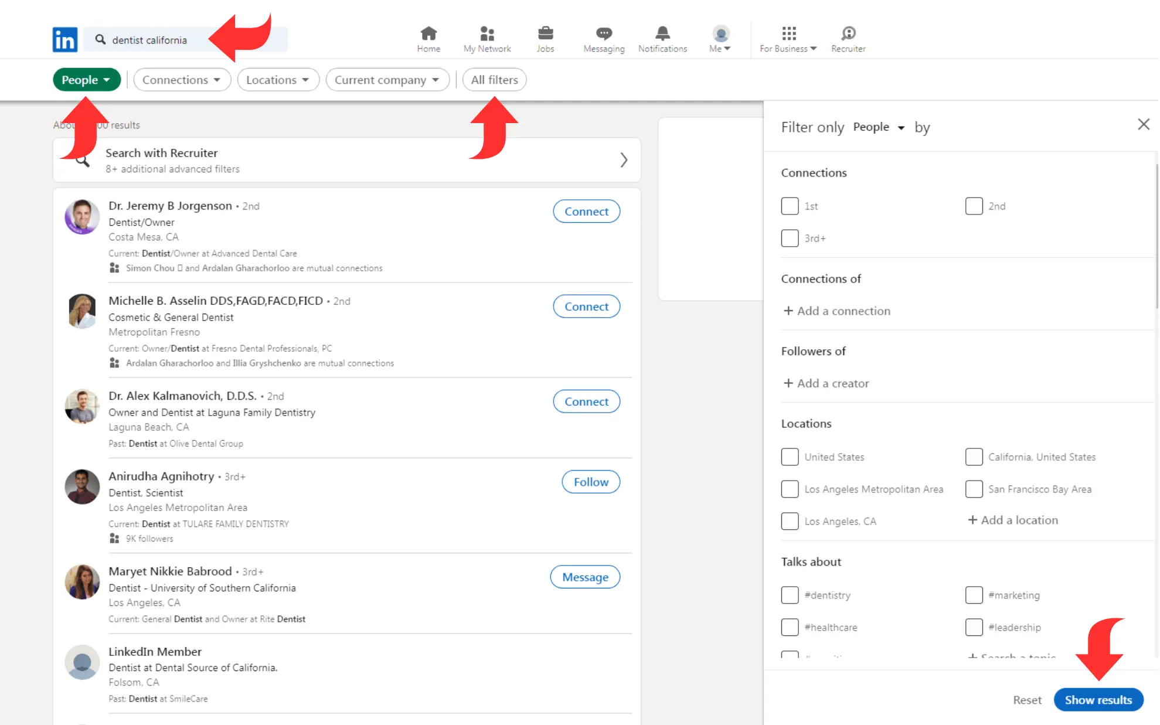Open Messaging chat icon
This screenshot has height=725, width=1160.
pos(604,33)
